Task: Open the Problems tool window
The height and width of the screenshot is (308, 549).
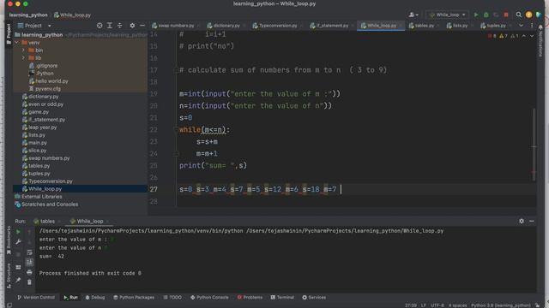Action: coord(250,297)
